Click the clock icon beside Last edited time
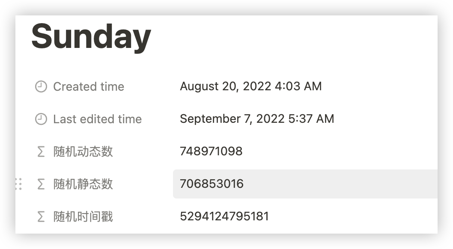This screenshot has height=249, width=453. click(x=41, y=119)
